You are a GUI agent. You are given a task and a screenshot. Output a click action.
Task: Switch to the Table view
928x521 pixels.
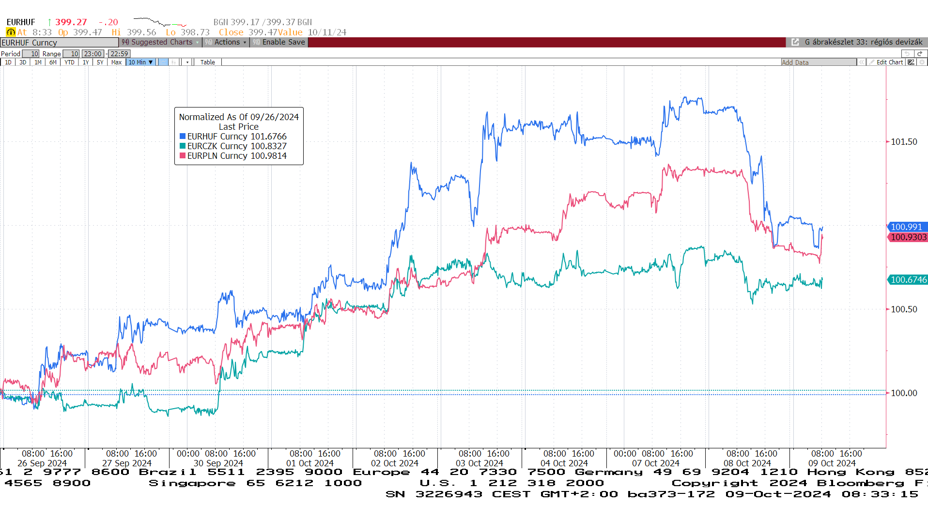click(207, 62)
